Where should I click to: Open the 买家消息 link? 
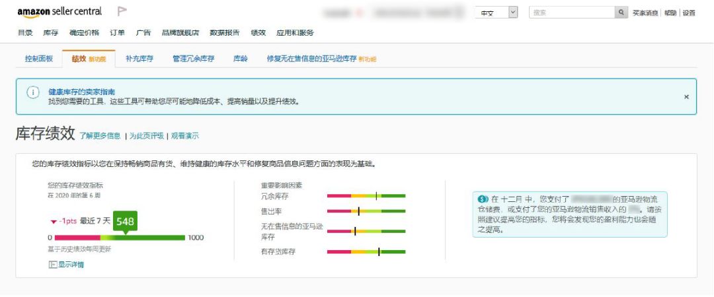(x=645, y=13)
